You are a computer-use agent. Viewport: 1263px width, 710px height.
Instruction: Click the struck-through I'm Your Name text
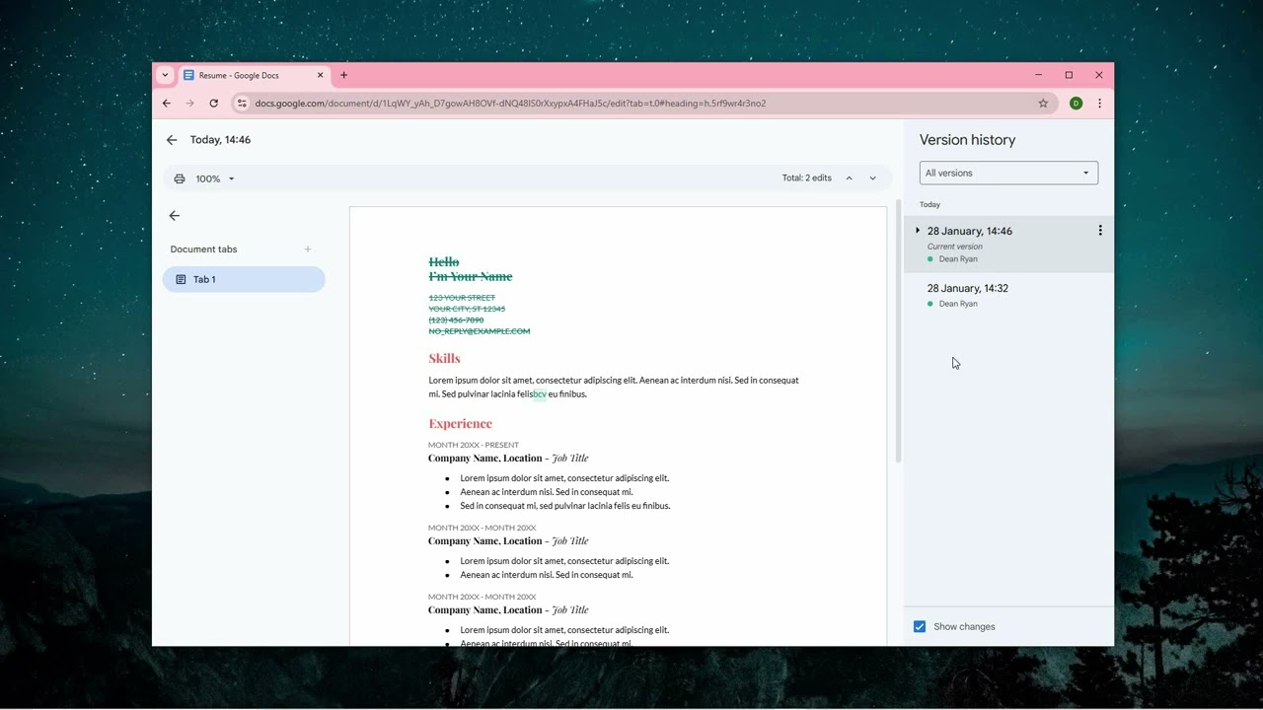[x=470, y=276]
